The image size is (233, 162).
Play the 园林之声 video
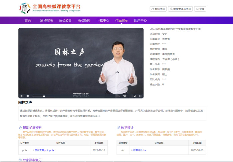click(x=21, y=96)
